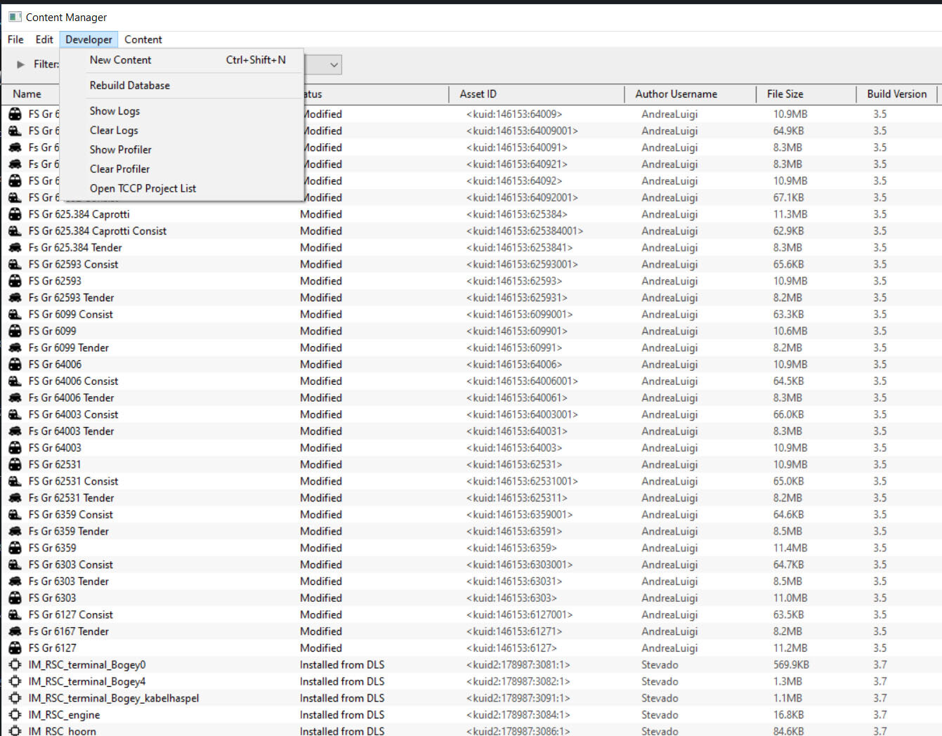Select the Fs Gr 64003 Tender row name

[x=71, y=431]
